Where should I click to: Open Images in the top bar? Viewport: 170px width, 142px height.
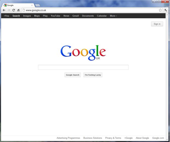27,16
